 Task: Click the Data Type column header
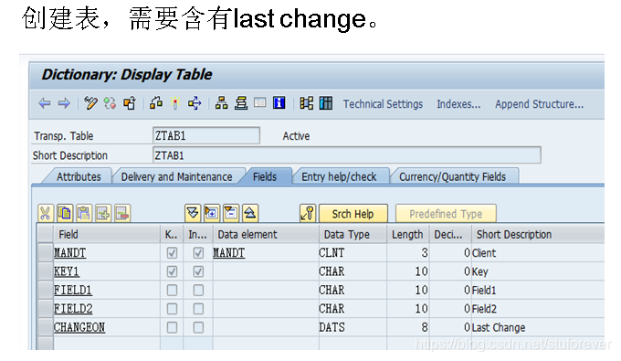[x=353, y=235]
